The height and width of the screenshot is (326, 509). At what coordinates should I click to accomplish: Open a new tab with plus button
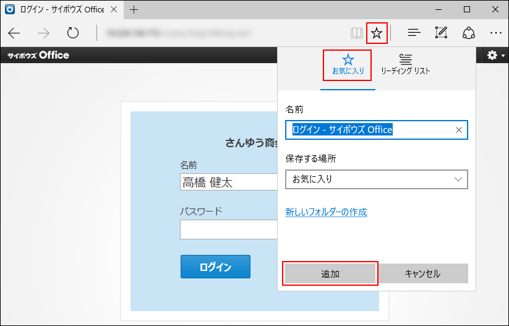(134, 10)
